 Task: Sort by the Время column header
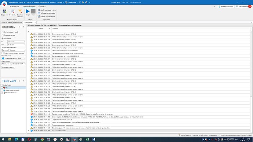(42, 28)
